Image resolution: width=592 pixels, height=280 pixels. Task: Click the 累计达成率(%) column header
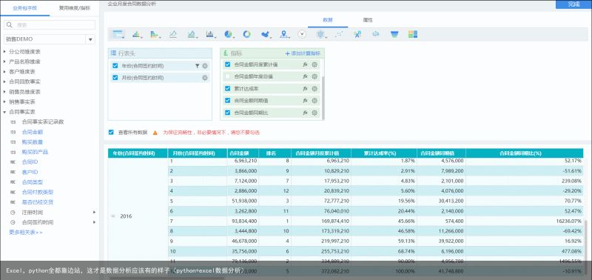pos(384,153)
